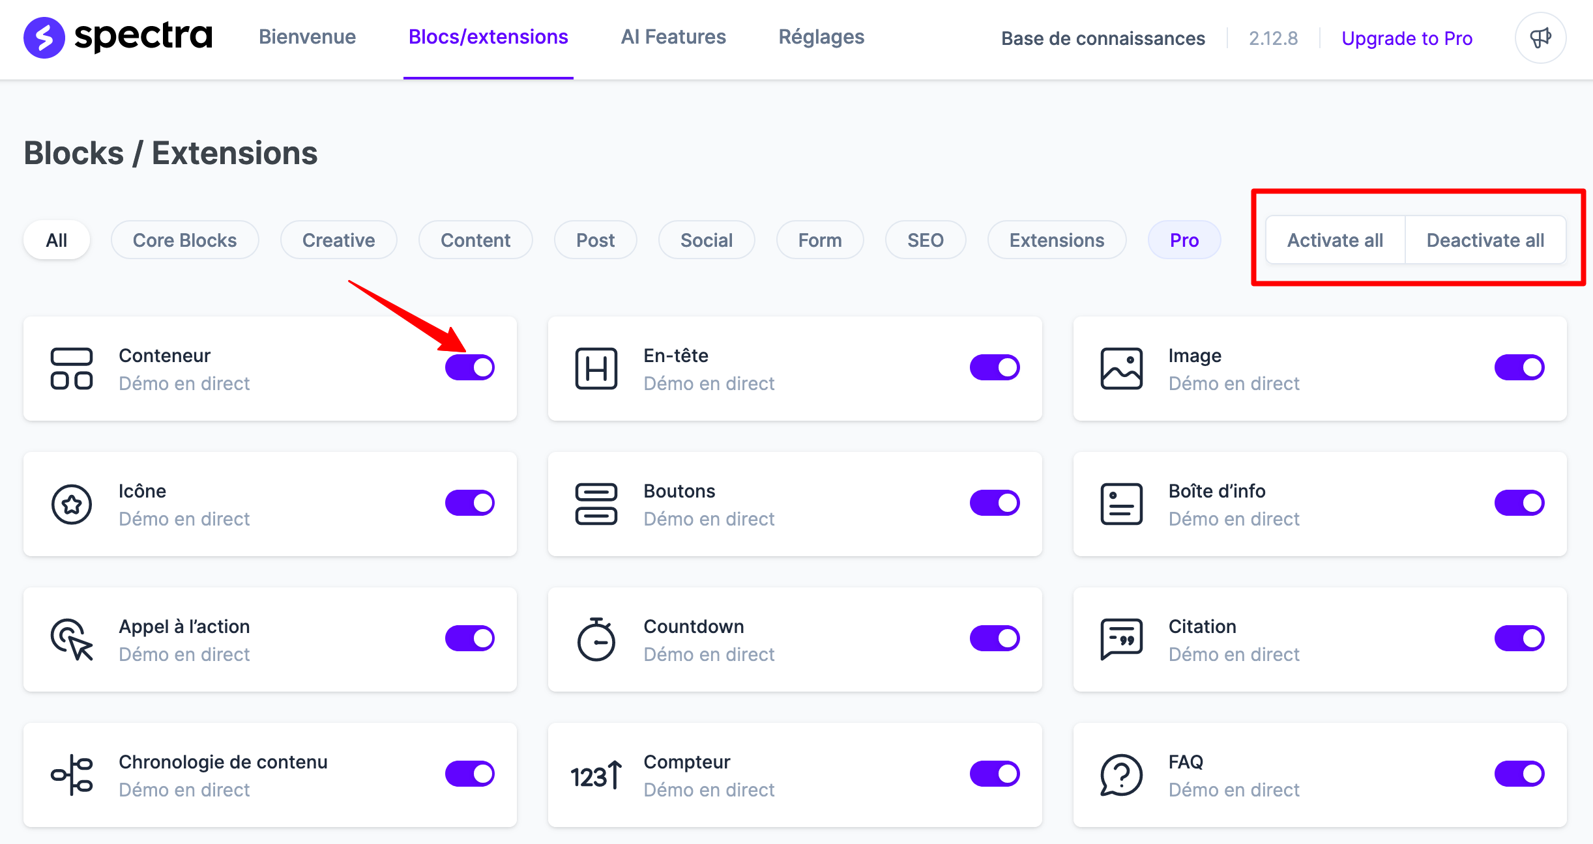1593x844 pixels.
Task: Click the Compteur 123 counter icon
Action: pos(594,775)
